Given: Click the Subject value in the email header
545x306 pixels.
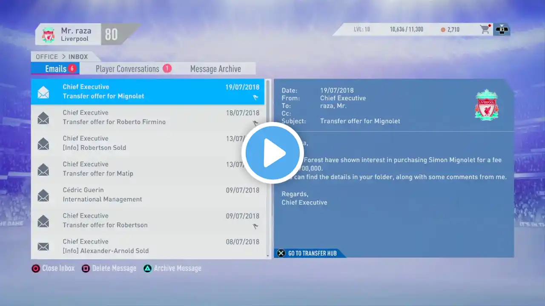Looking at the screenshot, I should (360, 121).
